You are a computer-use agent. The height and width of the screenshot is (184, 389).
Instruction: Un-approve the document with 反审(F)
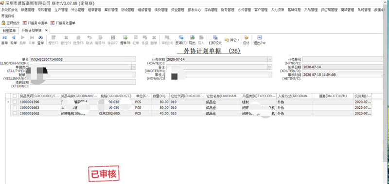[181, 40]
